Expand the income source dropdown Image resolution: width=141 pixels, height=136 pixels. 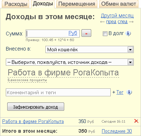click(70, 62)
